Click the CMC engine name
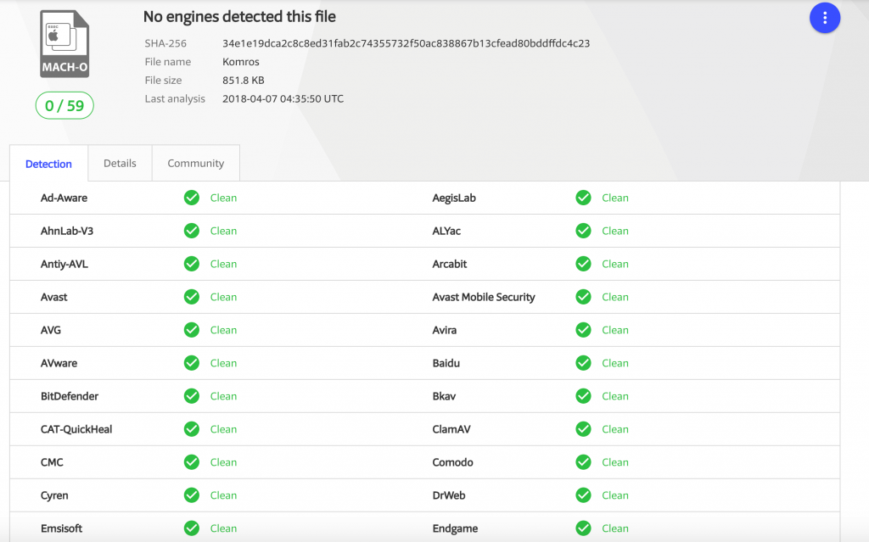This screenshot has width=869, height=542. 52,462
